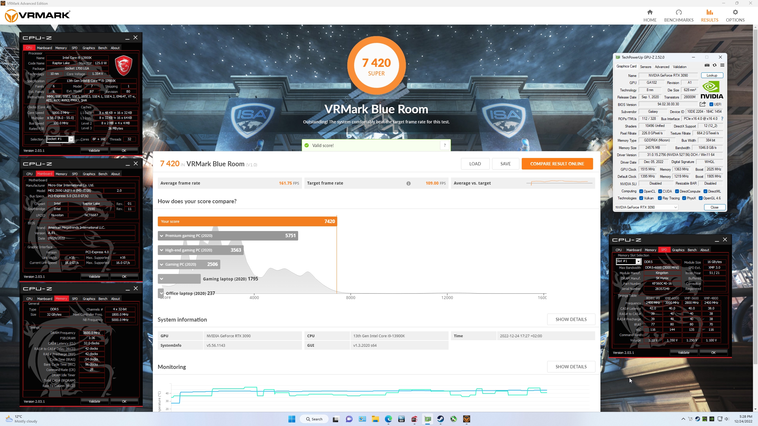Toggle the Ray Tracing checkbox in GPU-Z
Viewport: 758px width, 426px height.
pyautogui.click(x=660, y=198)
